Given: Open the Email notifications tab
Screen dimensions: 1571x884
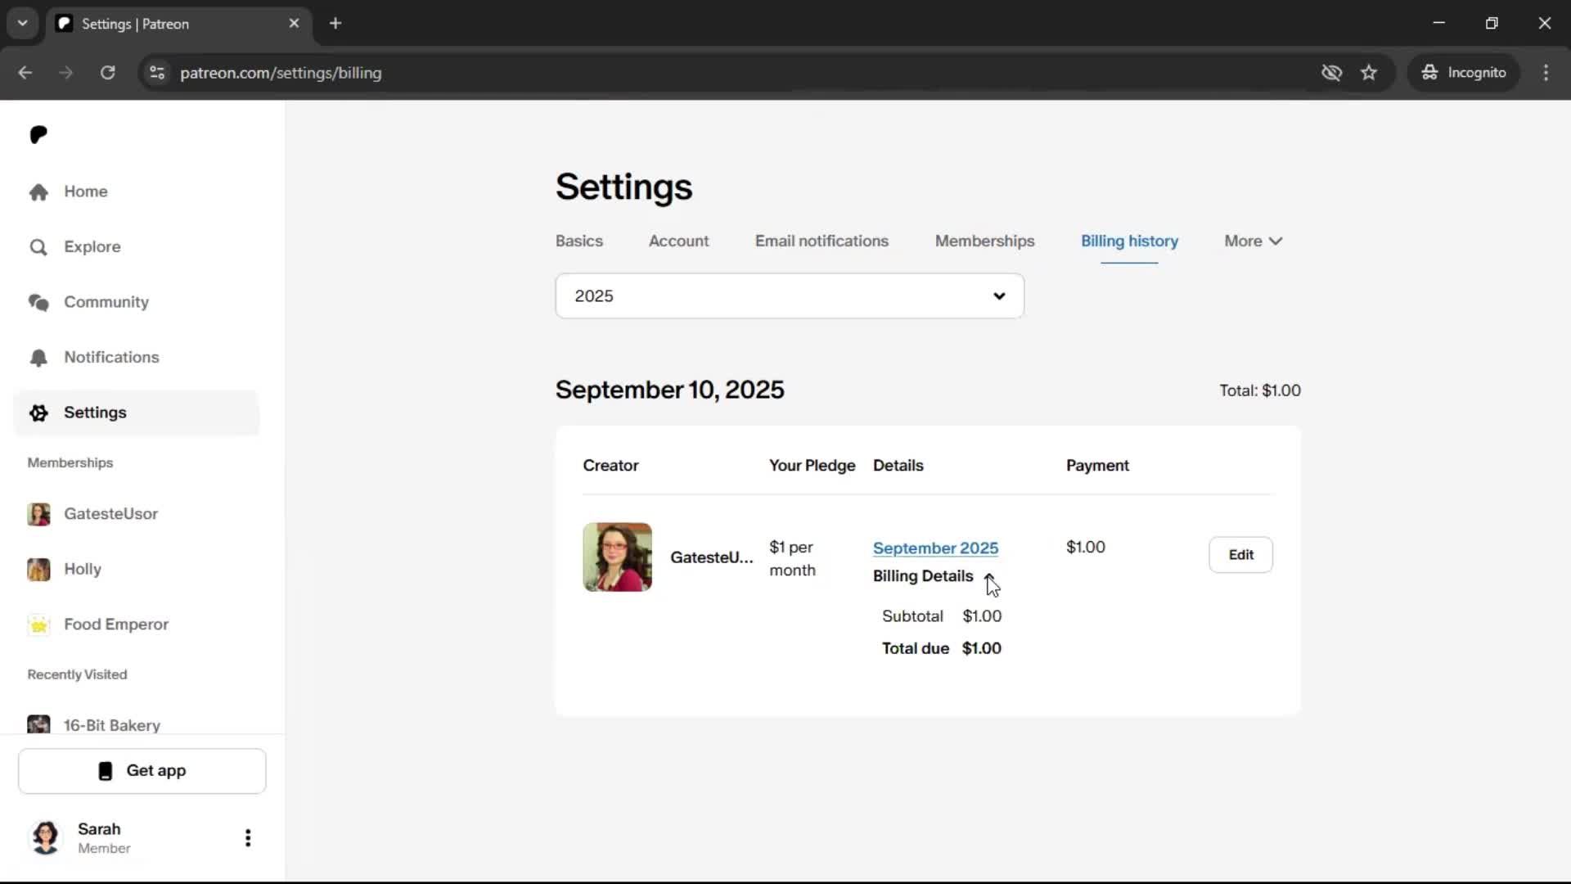Looking at the screenshot, I should (x=822, y=241).
